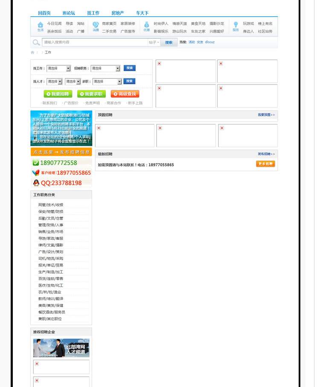Image resolution: width=317 pixels, height=387 pixels.
Task: Open the 二手交易 menu link
Action: pos(109,31)
